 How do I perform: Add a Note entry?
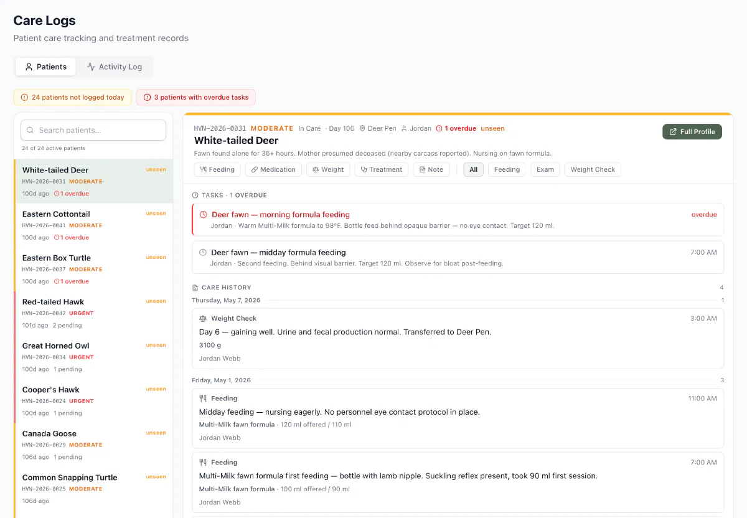pos(431,169)
